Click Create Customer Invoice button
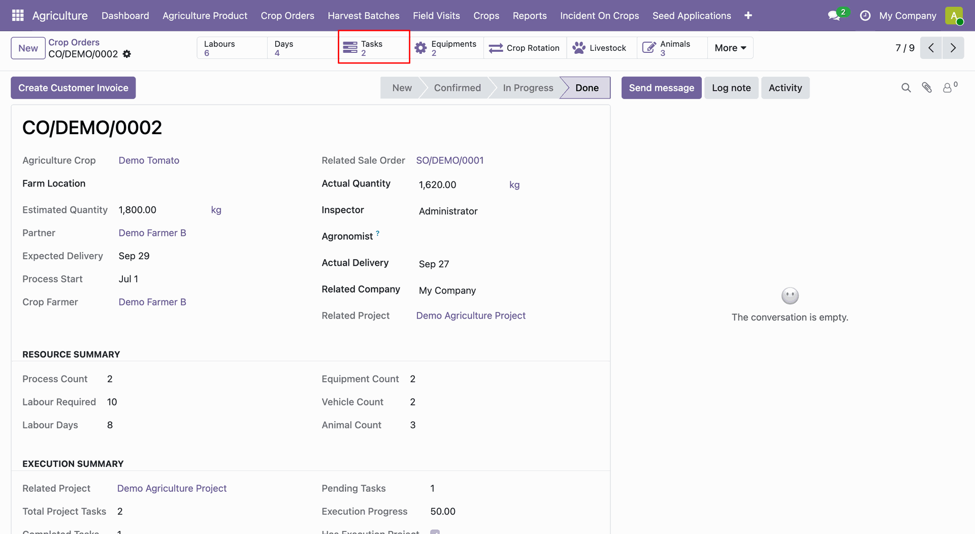975x534 pixels. click(x=73, y=88)
